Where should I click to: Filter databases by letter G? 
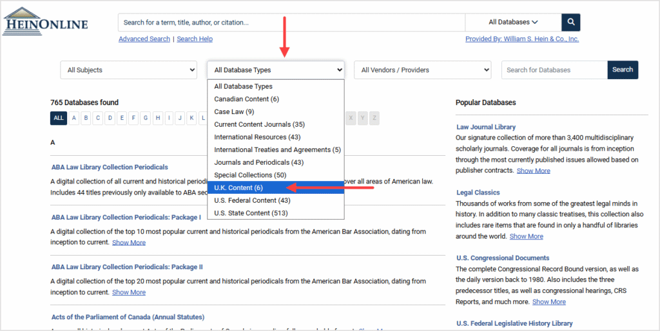(x=146, y=118)
